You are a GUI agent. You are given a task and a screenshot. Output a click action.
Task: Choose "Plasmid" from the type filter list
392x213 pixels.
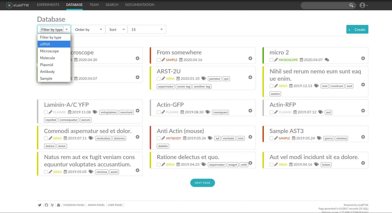pos(46,65)
